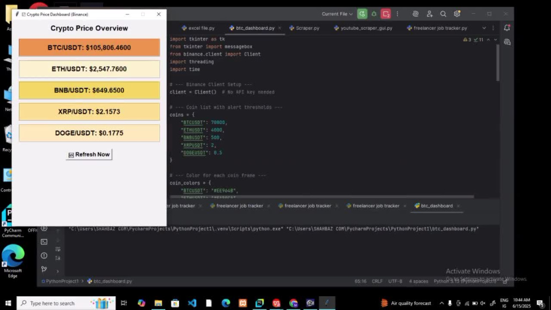Go to next highlighted problem arrow
The height and width of the screenshot is (310, 551).
(495, 40)
